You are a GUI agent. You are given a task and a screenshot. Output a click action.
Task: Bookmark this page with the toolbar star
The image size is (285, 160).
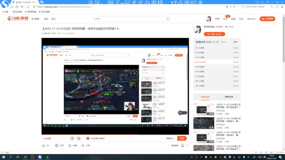point(234,7)
